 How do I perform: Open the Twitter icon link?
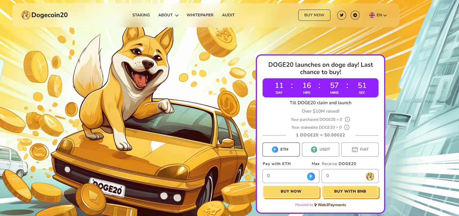(342, 15)
